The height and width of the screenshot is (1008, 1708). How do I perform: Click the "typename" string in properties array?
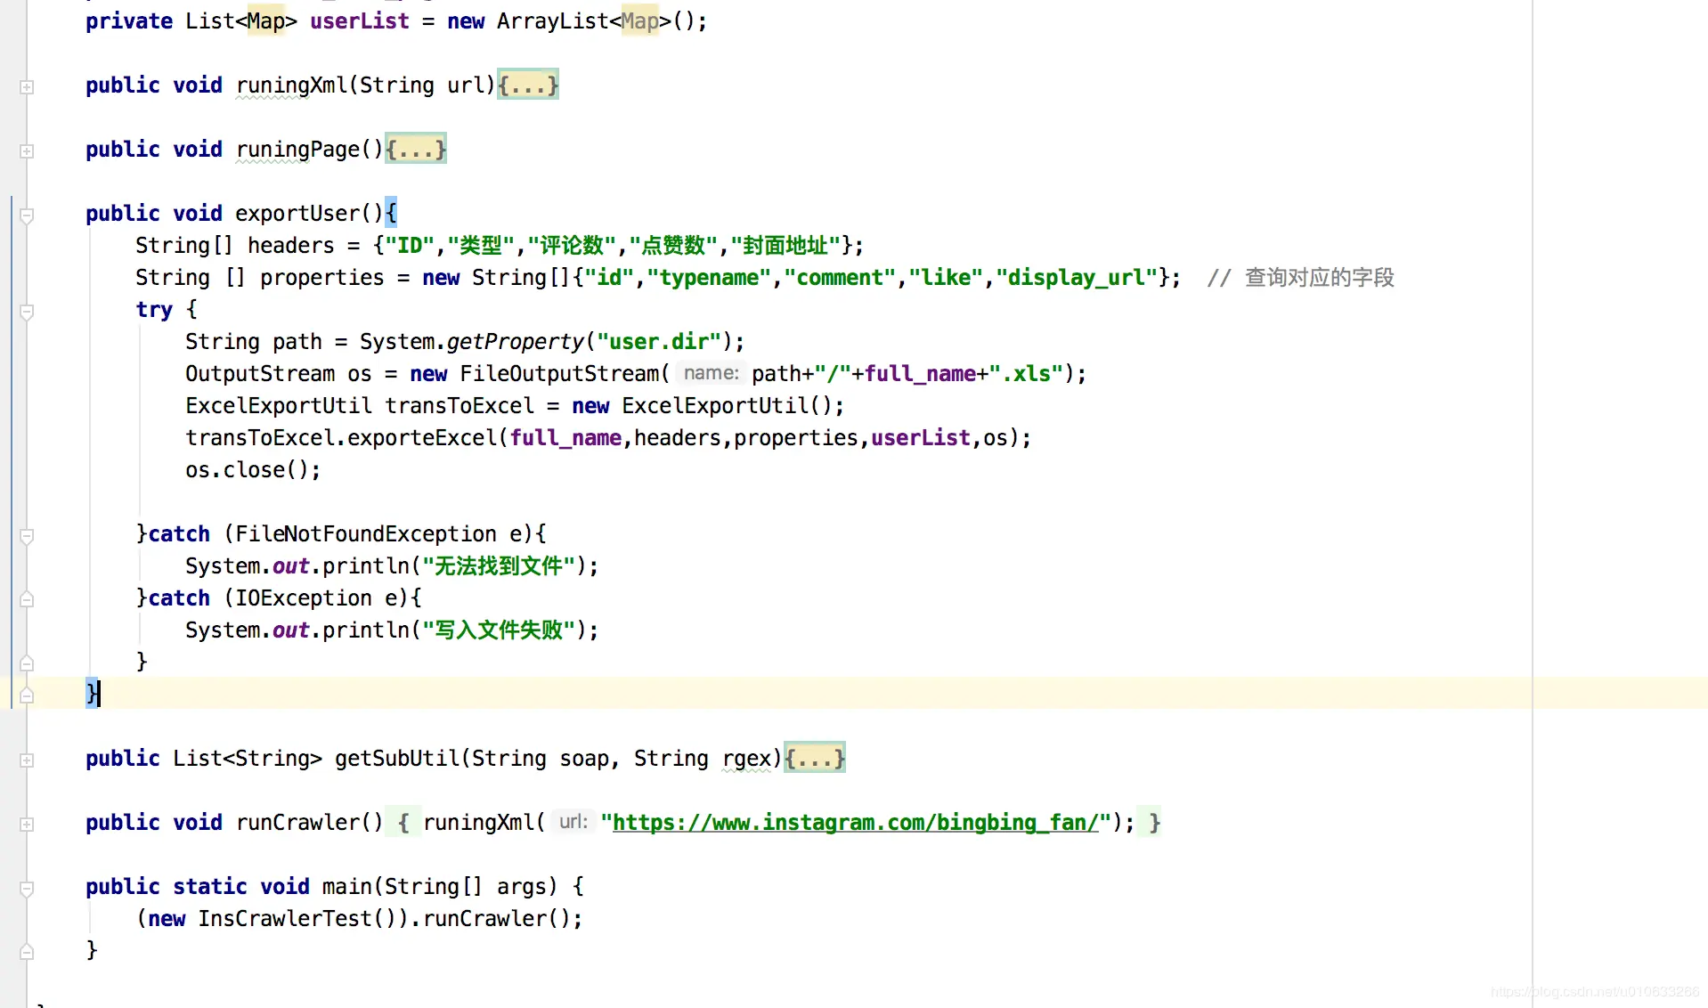[709, 277]
